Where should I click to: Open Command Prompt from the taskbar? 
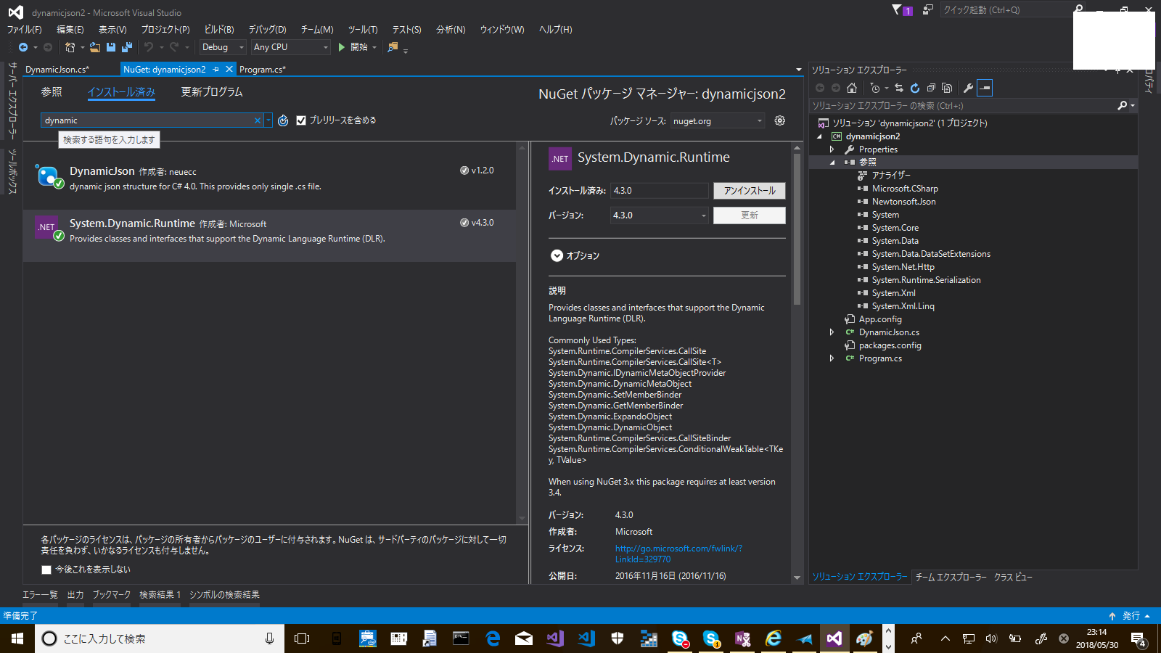[461, 638]
